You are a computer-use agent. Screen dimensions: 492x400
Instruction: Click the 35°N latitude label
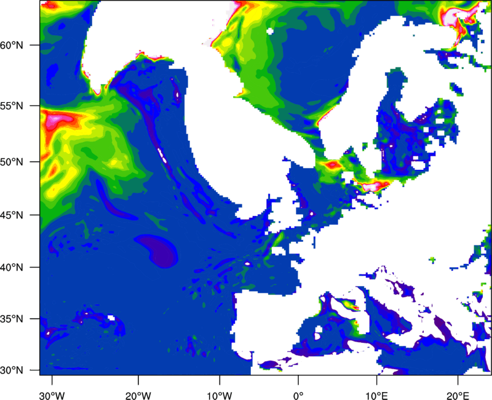pos(12,319)
